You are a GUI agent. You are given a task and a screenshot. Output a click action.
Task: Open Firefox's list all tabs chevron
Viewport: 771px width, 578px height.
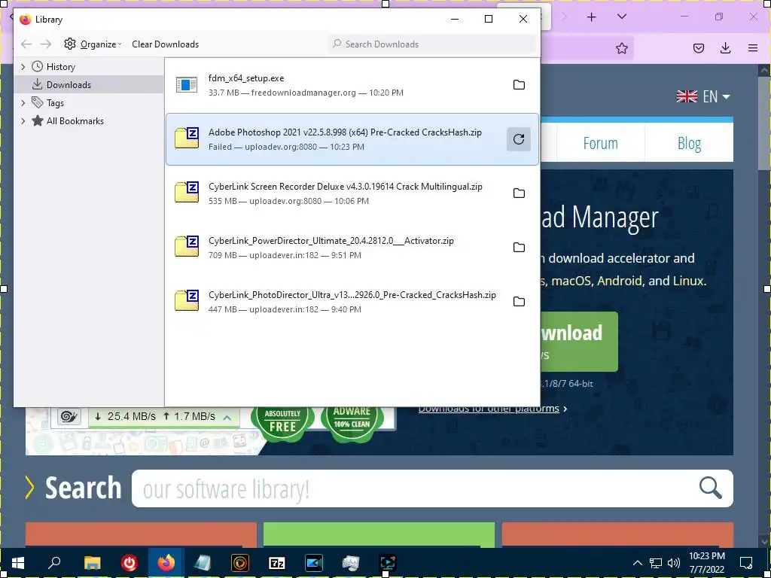pyautogui.click(x=621, y=17)
